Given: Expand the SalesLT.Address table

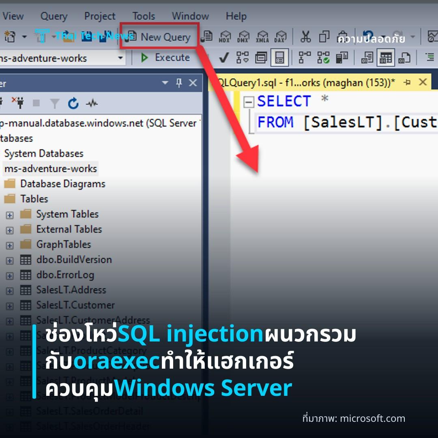Looking at the screenshot, I should point(9,291).
